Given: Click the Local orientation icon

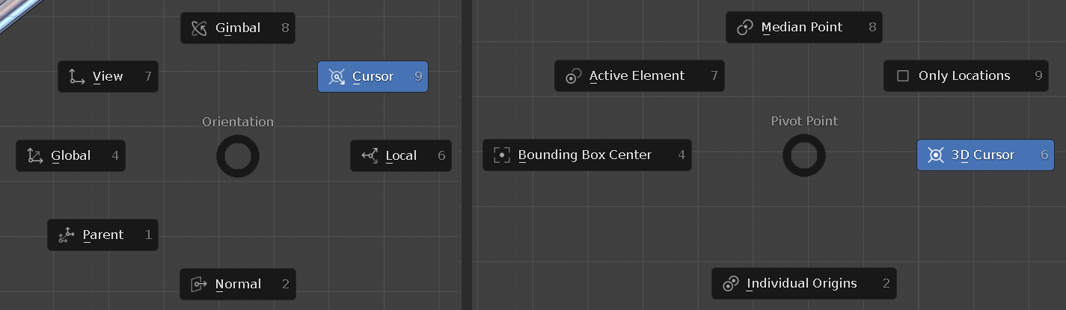Looking at the screenshot, I should [369, 156].
